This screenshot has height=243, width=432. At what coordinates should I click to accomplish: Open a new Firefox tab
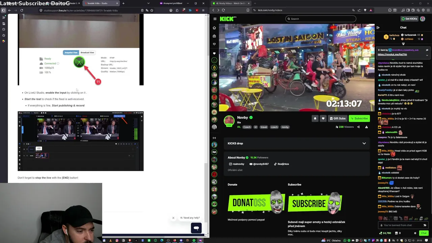(123, 3)
